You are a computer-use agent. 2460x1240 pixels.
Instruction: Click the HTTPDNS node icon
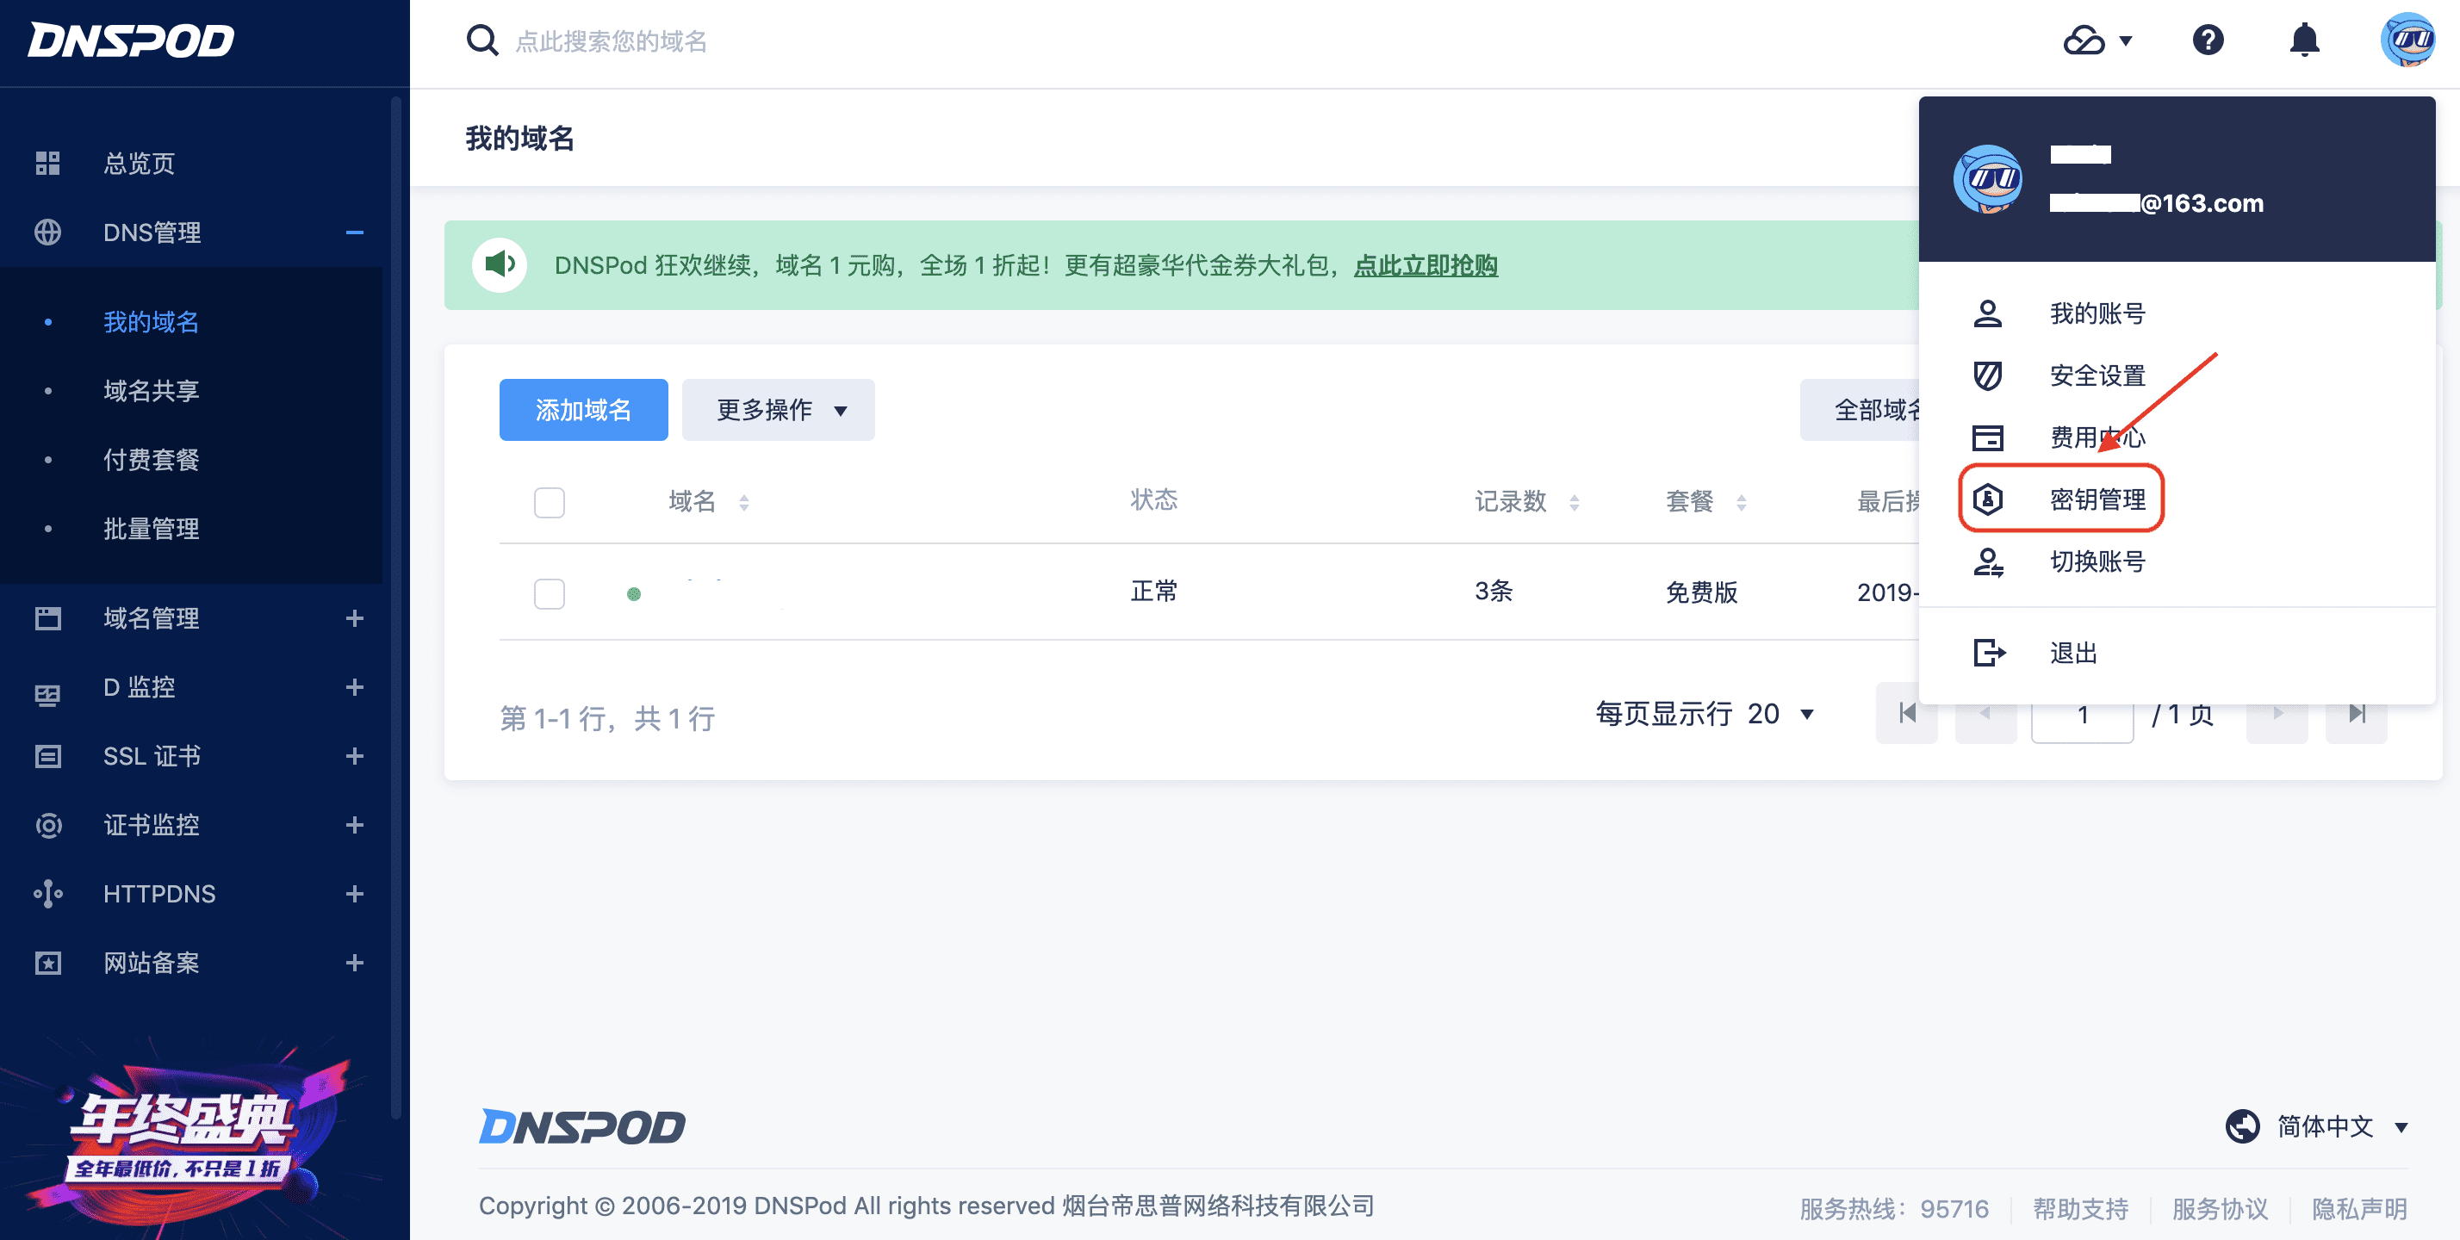tap(47, 894)
